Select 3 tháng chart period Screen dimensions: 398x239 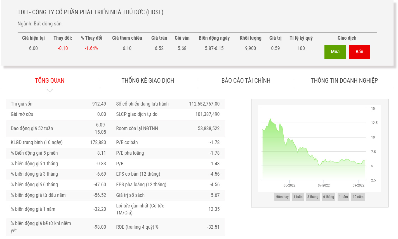313,197
